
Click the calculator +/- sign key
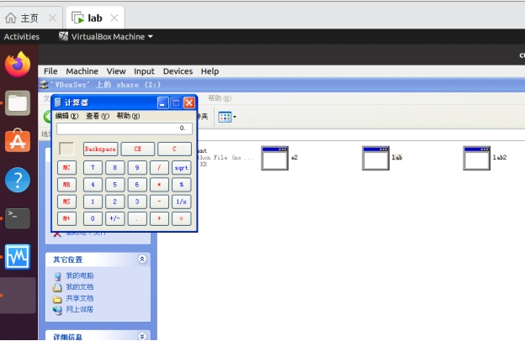(114, 218)
